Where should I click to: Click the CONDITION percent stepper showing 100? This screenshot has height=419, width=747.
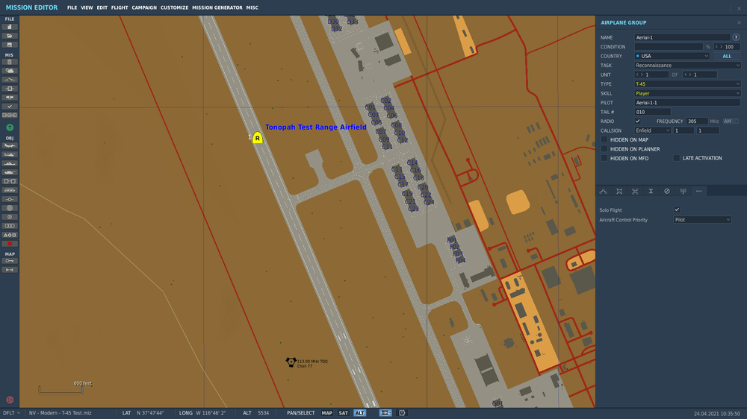click(727, 47)
